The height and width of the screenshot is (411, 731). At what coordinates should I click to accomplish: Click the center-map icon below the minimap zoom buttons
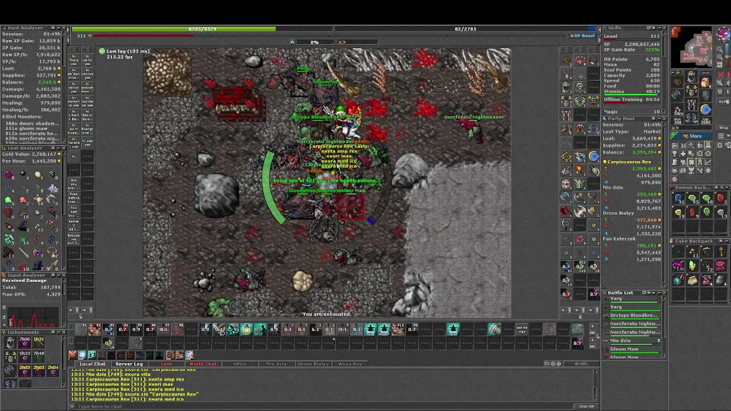(720, 65)
